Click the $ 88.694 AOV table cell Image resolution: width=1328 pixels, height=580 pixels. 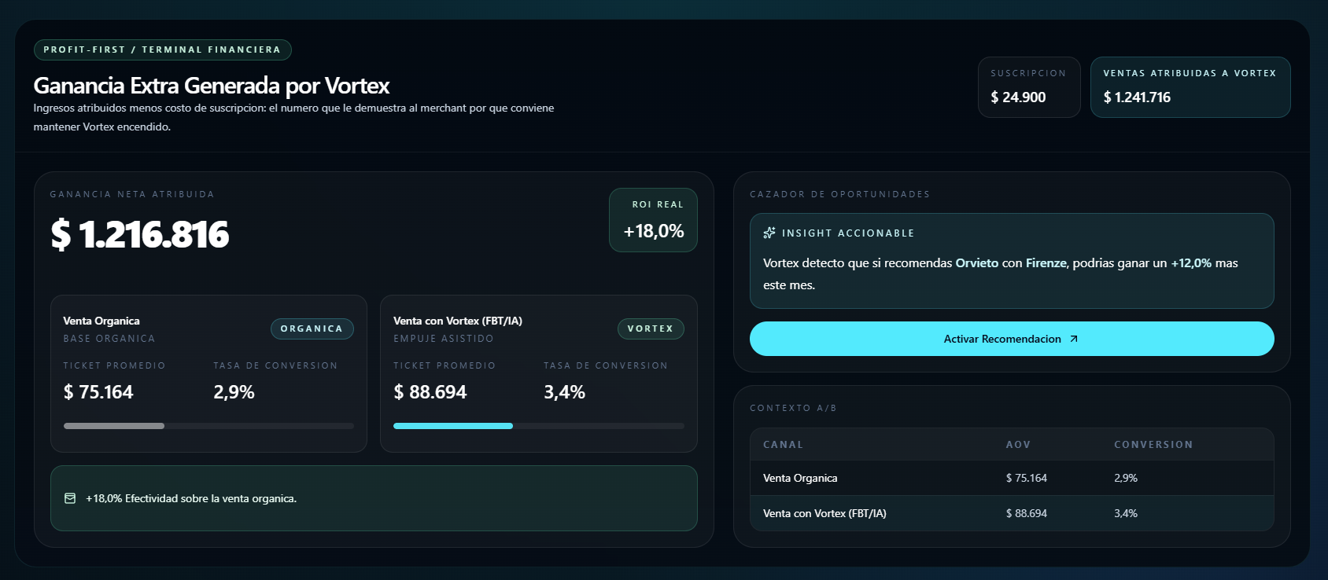[1027, 513]
